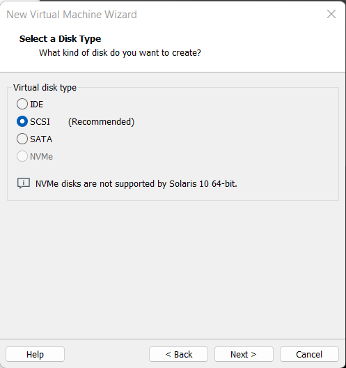
Task: Cancel the New Virtual Machine Wizard
Action: [309, 354]
